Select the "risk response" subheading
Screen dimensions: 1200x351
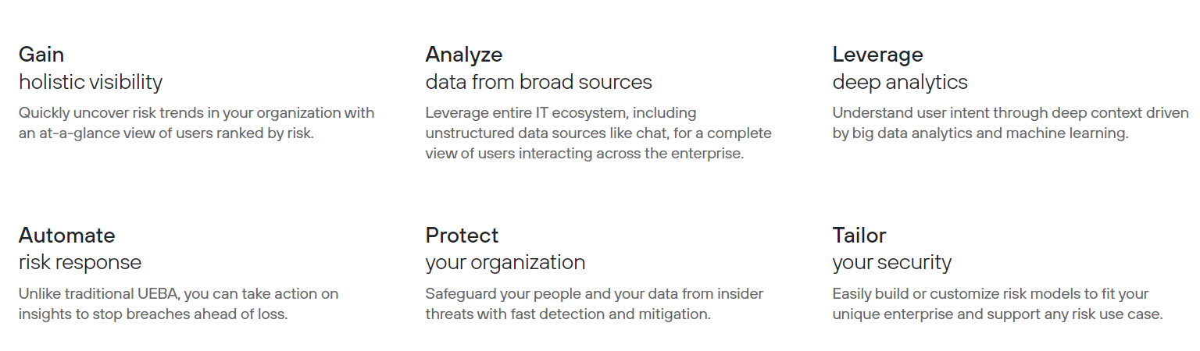(x=80, y=263)
